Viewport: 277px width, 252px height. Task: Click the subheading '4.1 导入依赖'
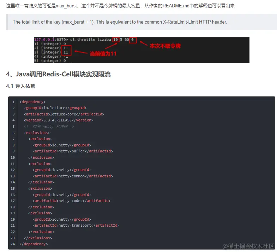[x=21, y=86]
